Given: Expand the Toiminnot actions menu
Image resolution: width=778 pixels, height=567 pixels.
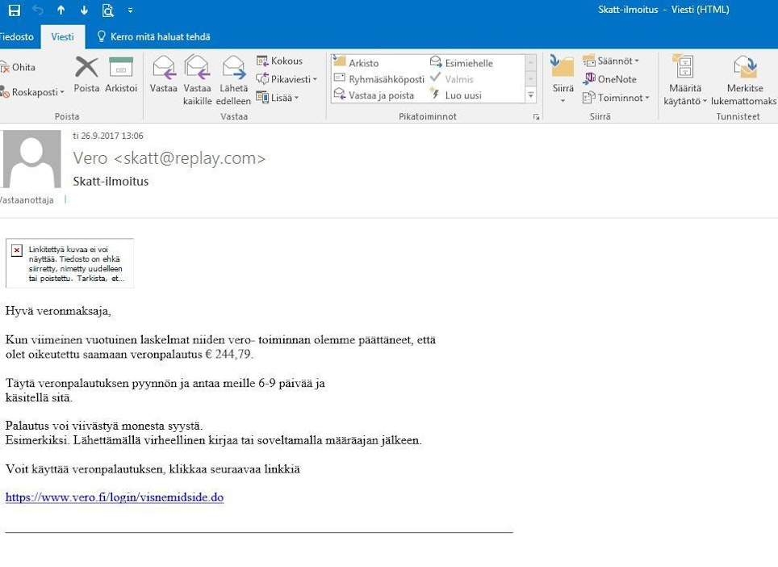Looking at the screenshot, I should click(x=616, y=98).
